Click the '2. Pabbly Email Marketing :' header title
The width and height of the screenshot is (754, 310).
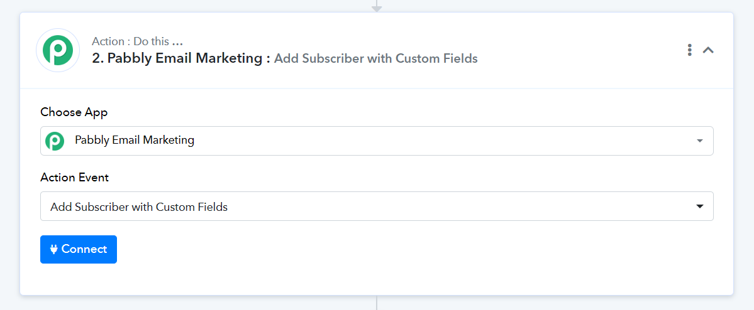[x=181, y=58]
